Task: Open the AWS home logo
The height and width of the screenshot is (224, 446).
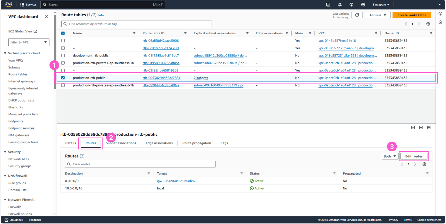Action: [9, 4]
